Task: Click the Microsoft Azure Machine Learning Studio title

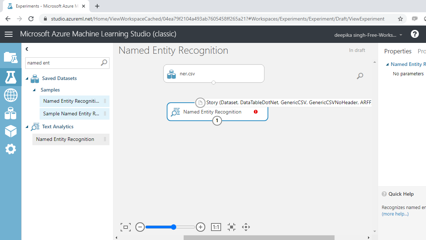Action: [98, 34]
